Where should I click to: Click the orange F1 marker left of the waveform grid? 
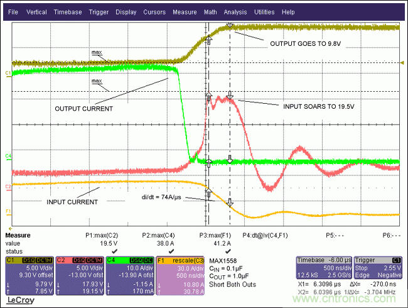click(x=8, y=211)
